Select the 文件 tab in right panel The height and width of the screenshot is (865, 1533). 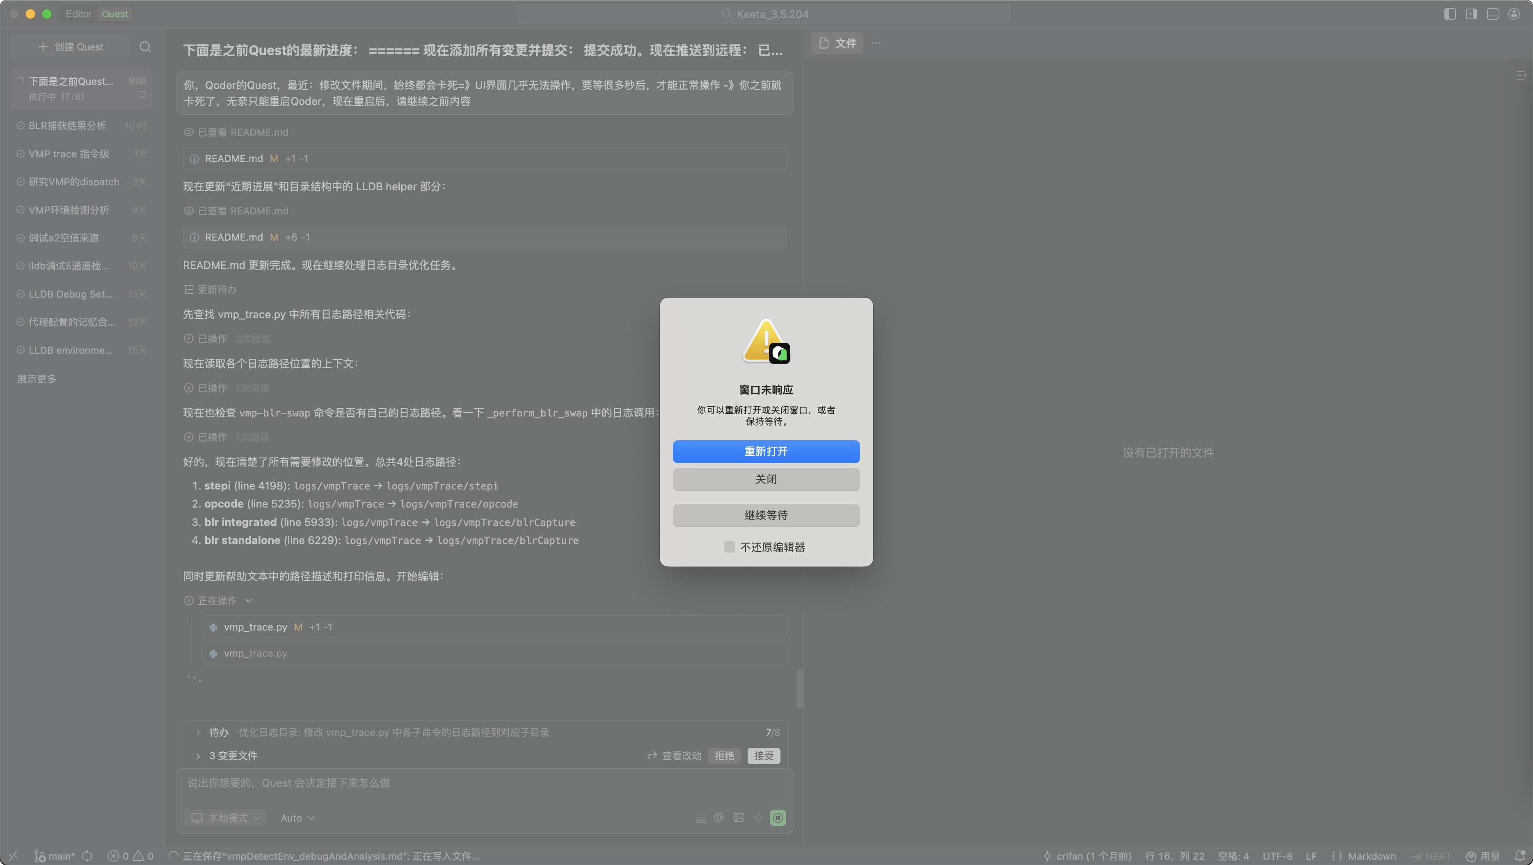pos(837,43)
